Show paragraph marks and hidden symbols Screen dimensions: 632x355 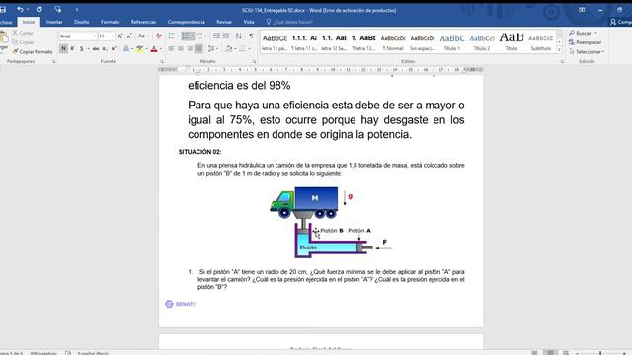pos(251,36)
